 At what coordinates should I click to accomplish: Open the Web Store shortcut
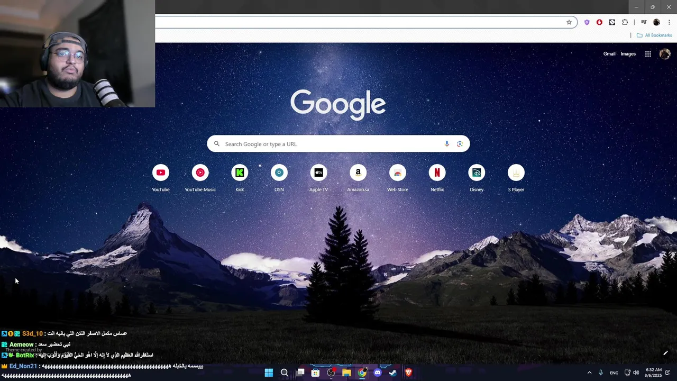pos(398,178)
